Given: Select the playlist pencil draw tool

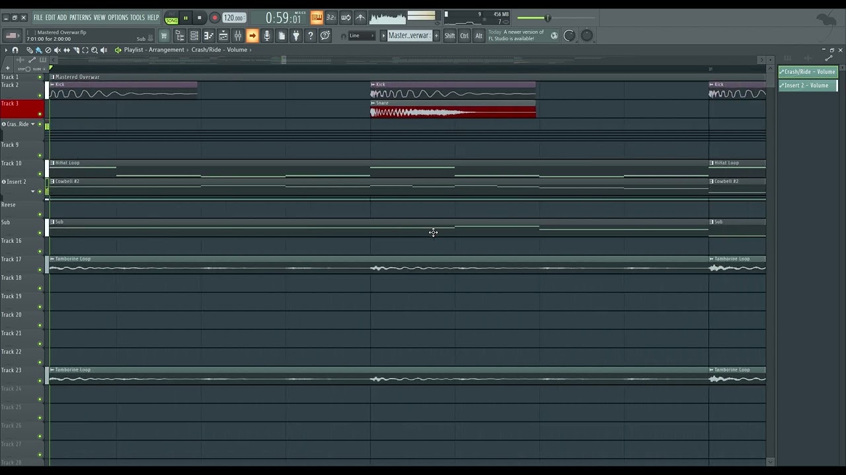Looking at the screenshot, I should click(30, 50).
